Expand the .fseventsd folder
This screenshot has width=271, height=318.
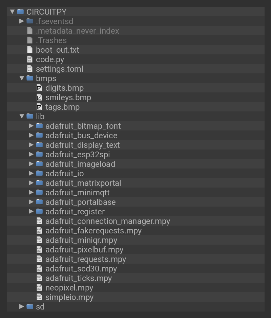pyautogui.click(x=22, y=21)
